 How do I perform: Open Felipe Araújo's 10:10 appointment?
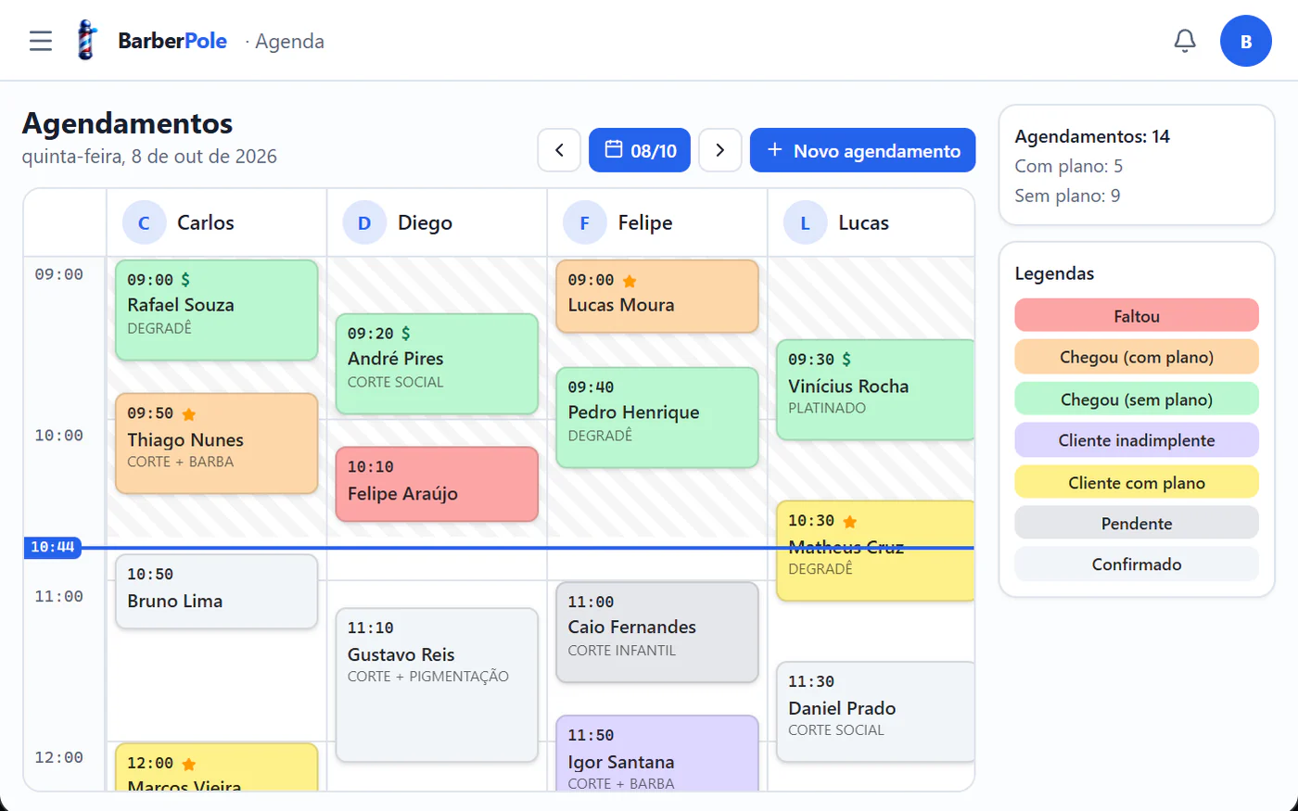[x=437, y=485]
